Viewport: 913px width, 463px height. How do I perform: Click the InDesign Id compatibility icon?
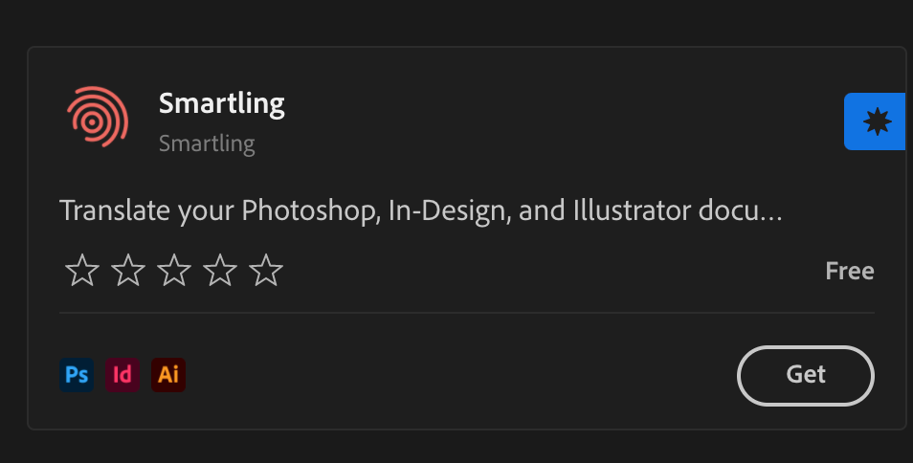coord(122,374)
